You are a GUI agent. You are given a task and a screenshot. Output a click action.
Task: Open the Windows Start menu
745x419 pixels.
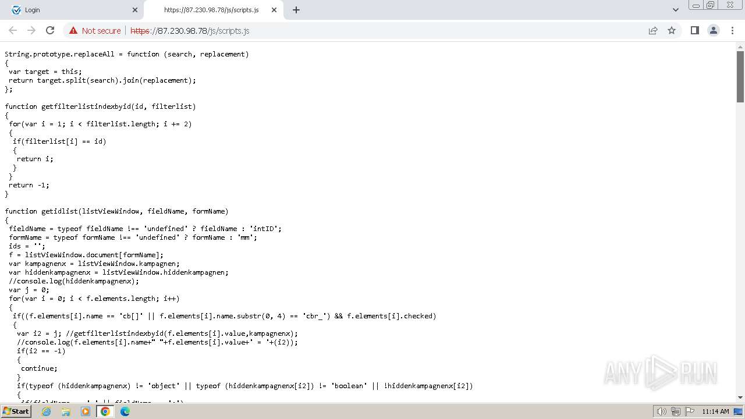tap(16, 411)
